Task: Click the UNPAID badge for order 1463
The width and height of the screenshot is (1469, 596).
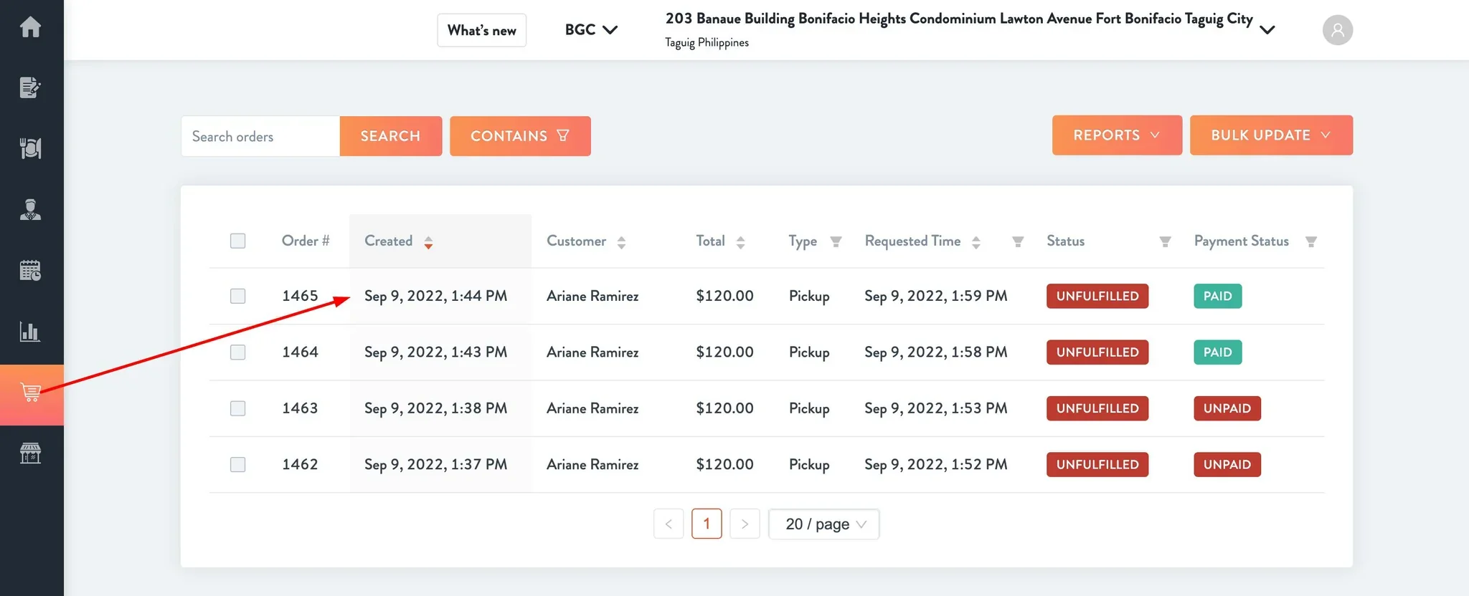Action: (x=1227, y=408)
